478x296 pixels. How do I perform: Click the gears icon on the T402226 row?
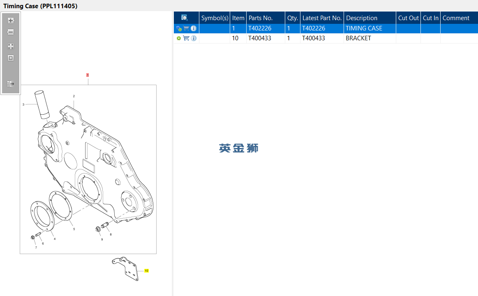179,28
